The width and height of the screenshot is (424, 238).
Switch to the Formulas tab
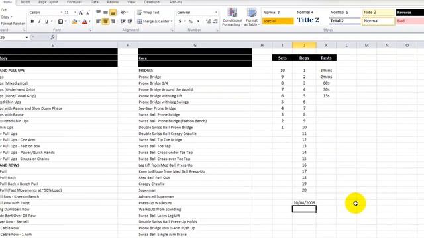point(74,2)
